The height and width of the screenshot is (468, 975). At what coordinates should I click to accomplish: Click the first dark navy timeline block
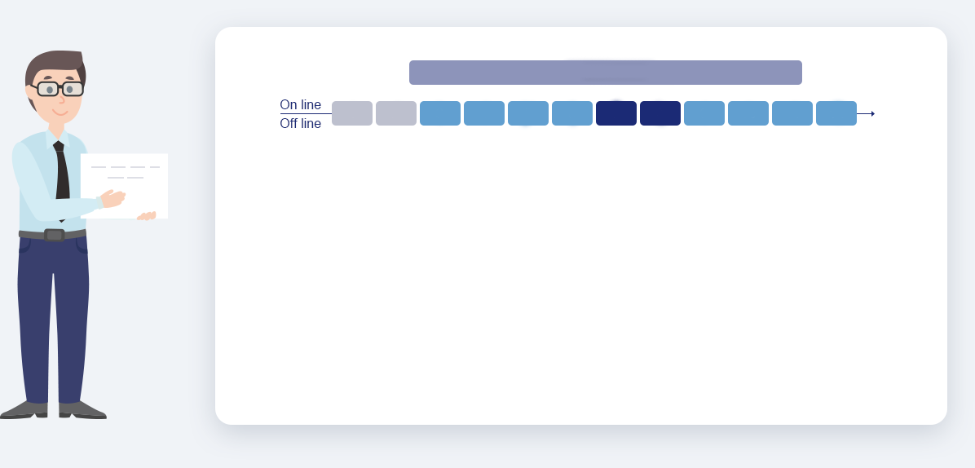pyautogui.click(x=616, y=113)
